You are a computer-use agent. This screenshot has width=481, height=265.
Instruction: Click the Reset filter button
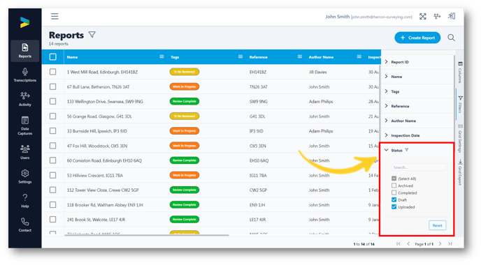[x=437, y=225]
